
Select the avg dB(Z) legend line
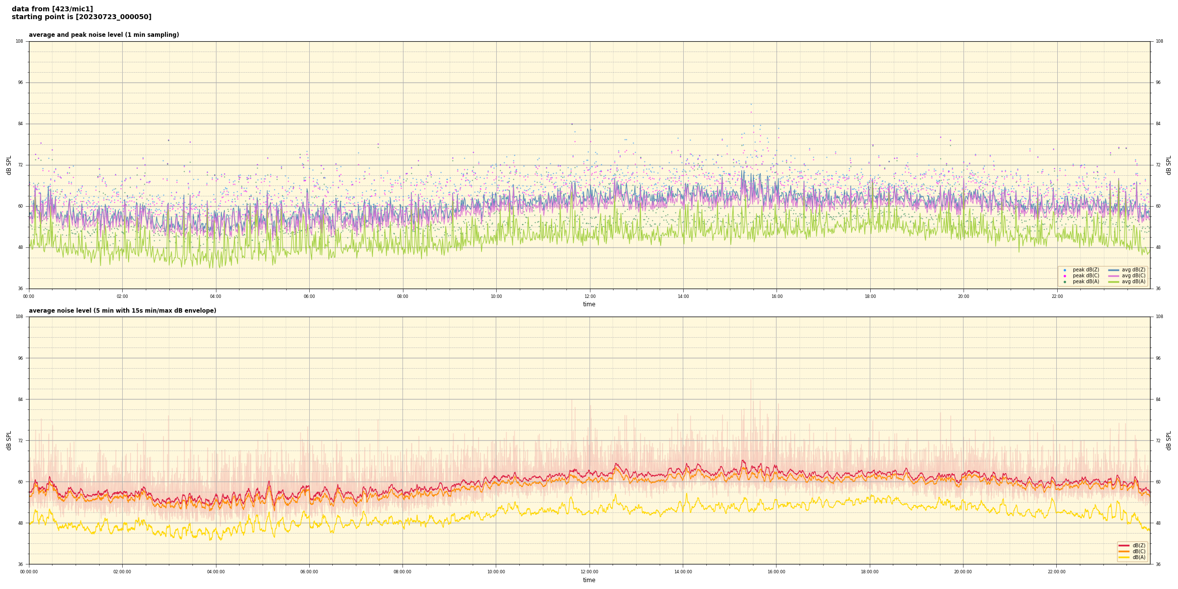pyautogui.click(x=1114, y=270)
